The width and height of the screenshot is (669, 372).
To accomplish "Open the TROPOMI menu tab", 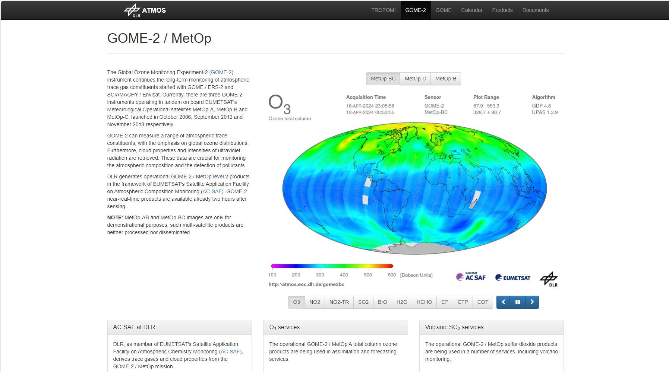I will (383, 10).
